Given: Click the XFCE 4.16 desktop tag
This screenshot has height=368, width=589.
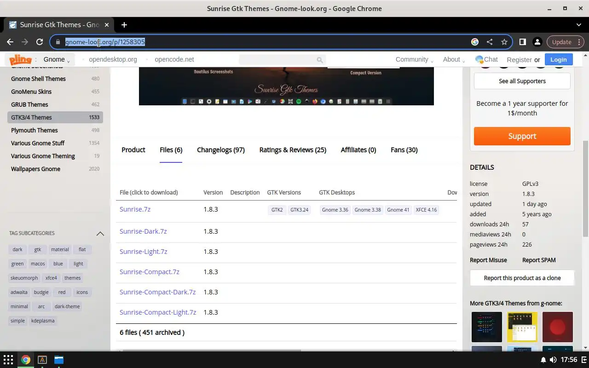Looking at the screenshot, I should click(426, 210).
